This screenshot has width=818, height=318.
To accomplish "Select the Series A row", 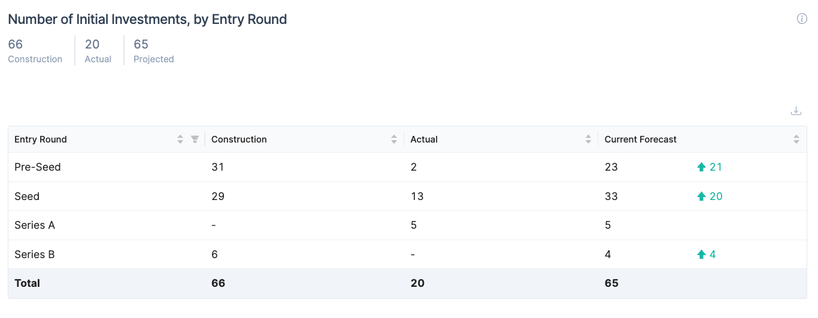I will [407, 225].
